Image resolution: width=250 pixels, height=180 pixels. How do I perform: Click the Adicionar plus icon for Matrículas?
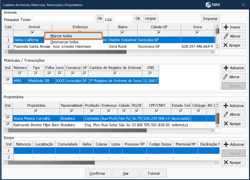tap(226, 68)
